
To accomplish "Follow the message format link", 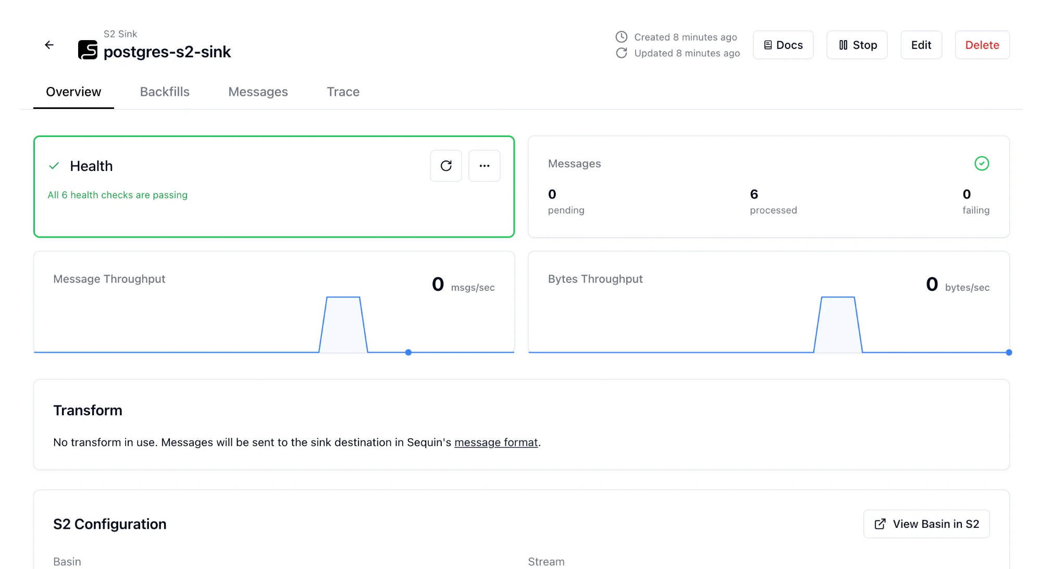I will [x=496, y=442].
